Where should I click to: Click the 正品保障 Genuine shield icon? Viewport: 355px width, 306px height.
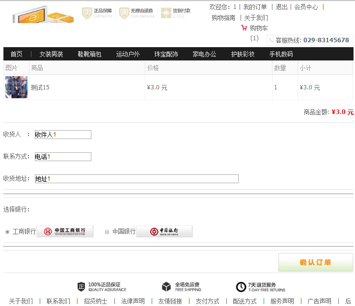point(87,13)
